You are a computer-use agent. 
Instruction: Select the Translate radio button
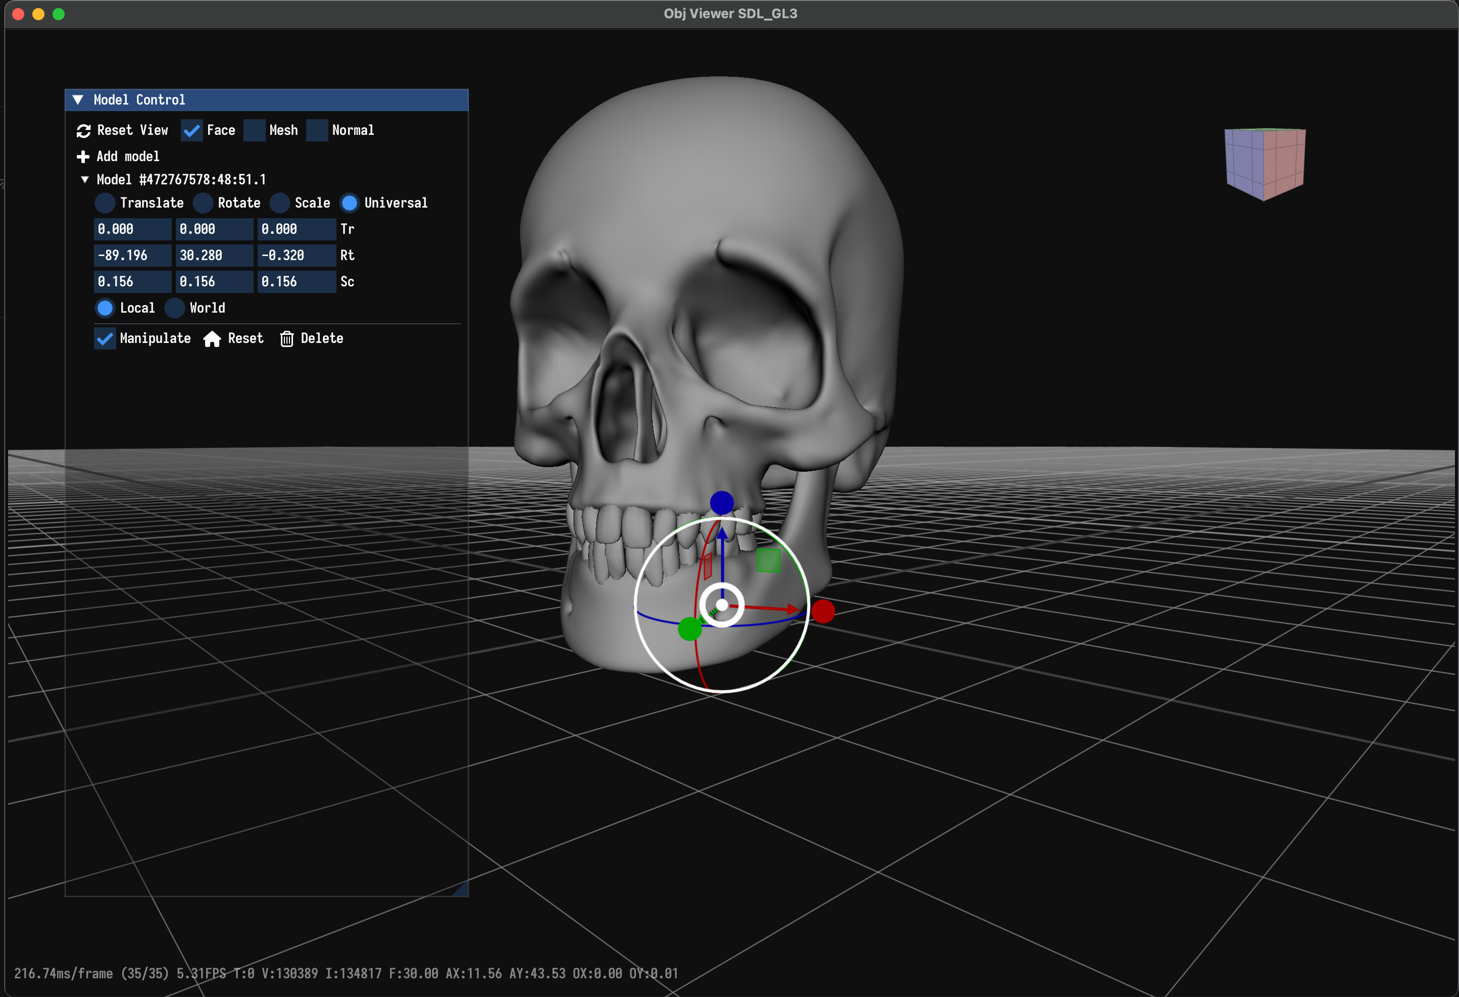105,203
